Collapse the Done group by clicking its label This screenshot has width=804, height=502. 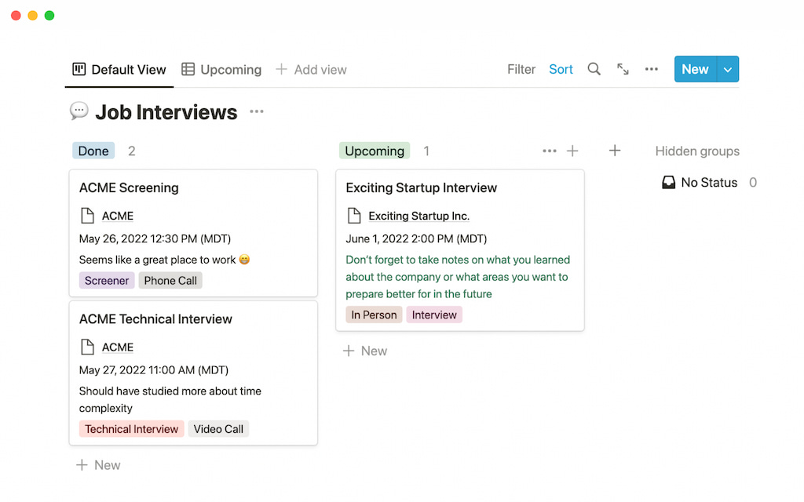93,150
